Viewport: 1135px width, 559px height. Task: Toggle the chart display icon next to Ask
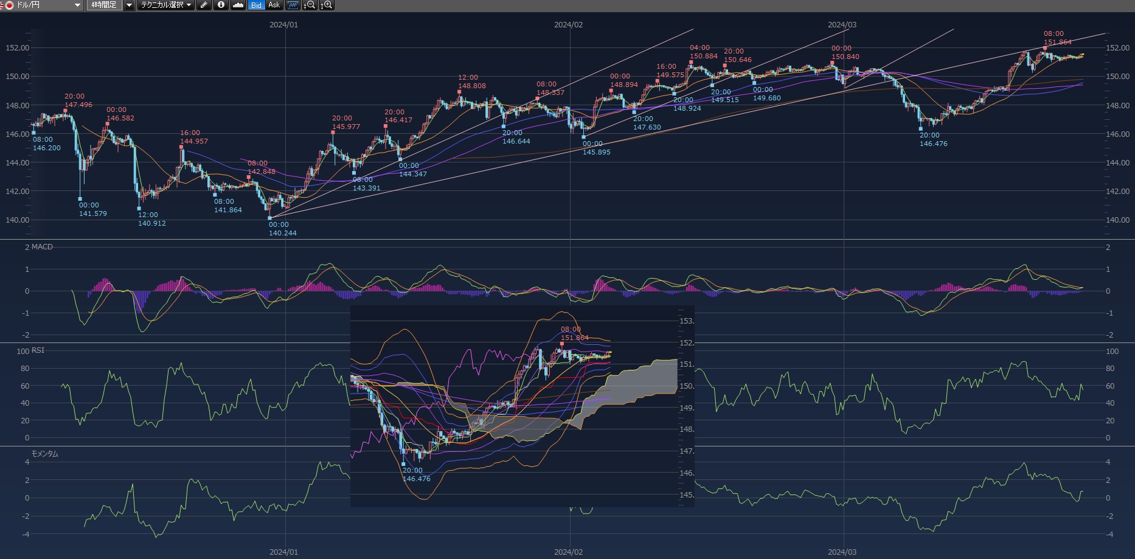pyautogui.click(x=293, y=5)
